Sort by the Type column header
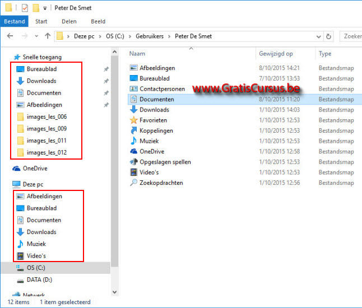This screenshot has height=308, width=362. point(325,54)
